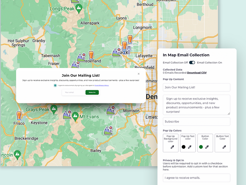Click the Grays Peak green mountain pin
The image size is (246, 185).
tap(54, 109)
